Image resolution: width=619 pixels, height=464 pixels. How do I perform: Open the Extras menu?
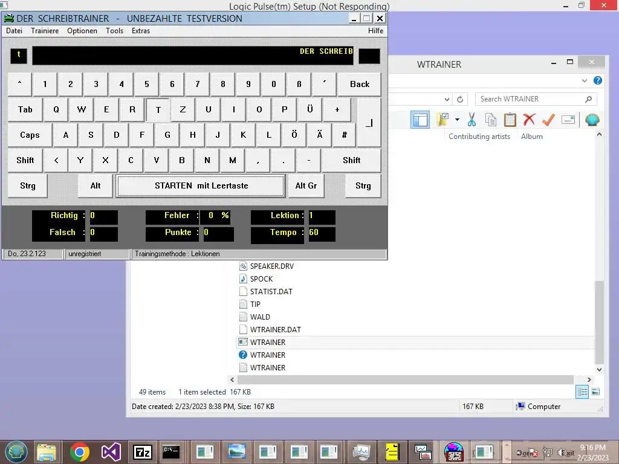(140, 31)
